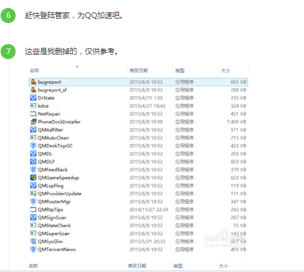
Task: Sort by 大小 column header in top file list
Action: pyautogui.click(x=226, y=71)
